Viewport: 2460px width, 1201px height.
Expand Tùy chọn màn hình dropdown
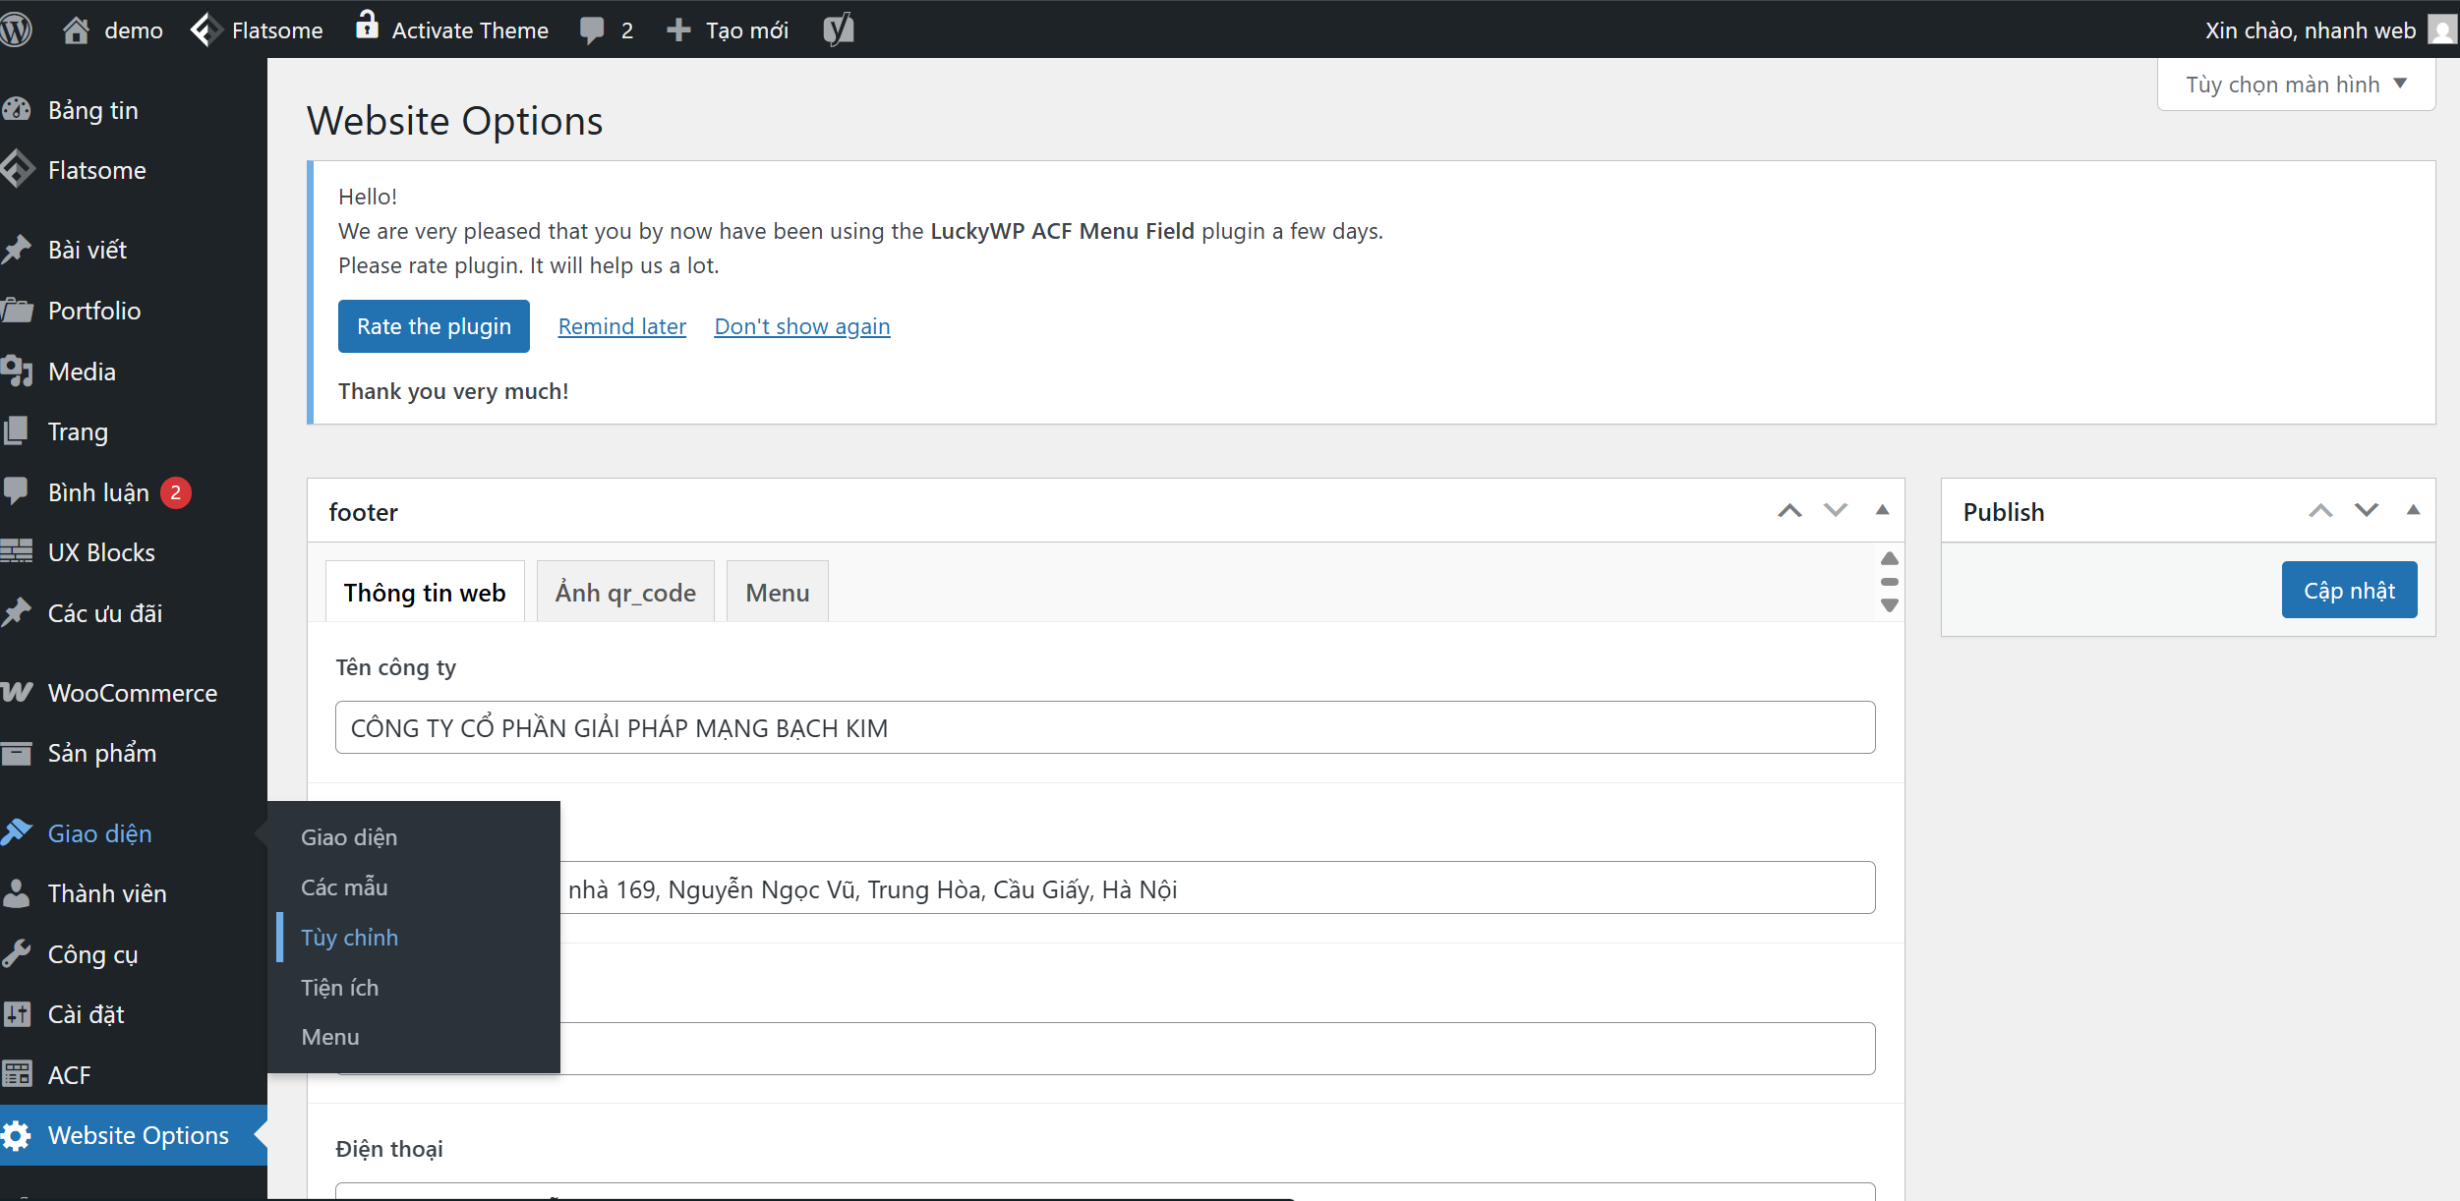click(x=2295, y=85)
